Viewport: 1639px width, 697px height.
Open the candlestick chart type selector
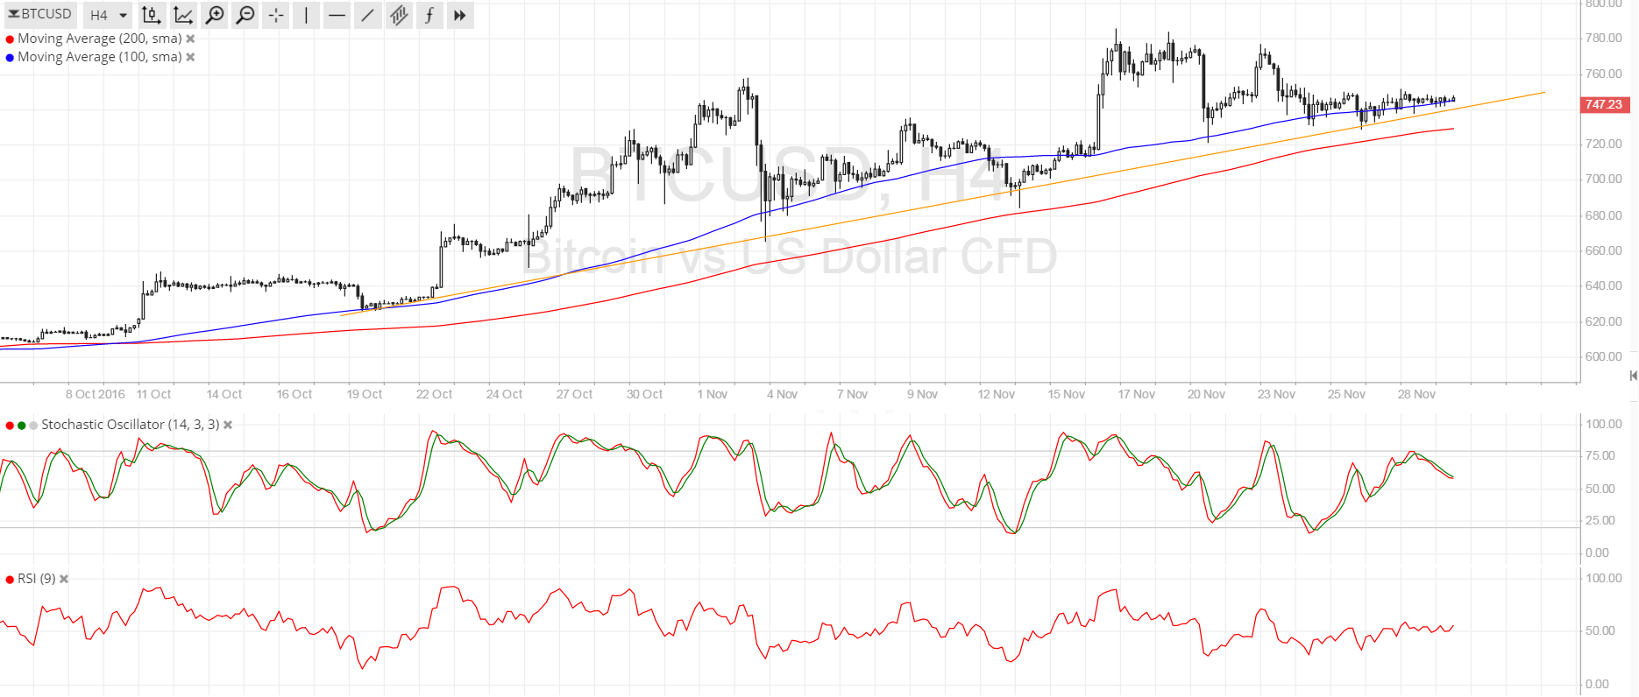click(x=152, y=15)
